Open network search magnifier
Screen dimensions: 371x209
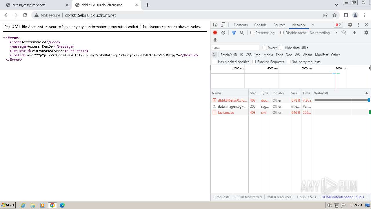(x=242, y=33)
